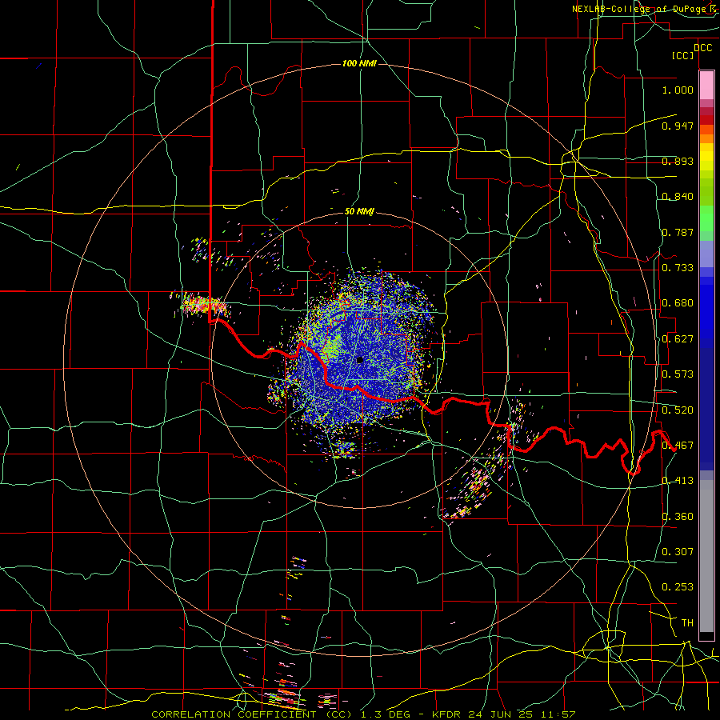Click the [CC] legend title
The width and height of the screenshot is (720, 720).
pyautogui.click(x=683, y=55)
